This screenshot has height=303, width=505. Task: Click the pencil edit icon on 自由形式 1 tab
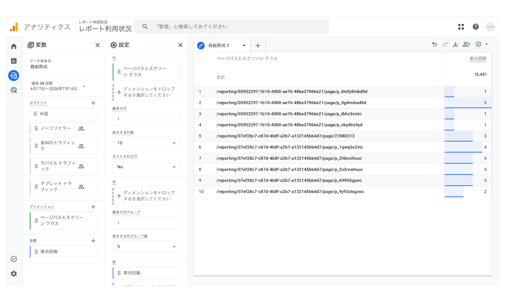click(201, 45)
